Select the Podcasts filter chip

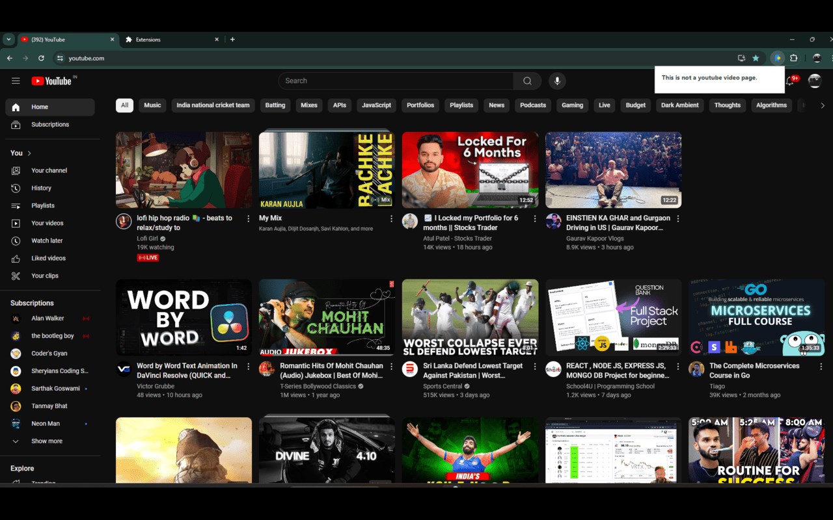click(533, 105)
